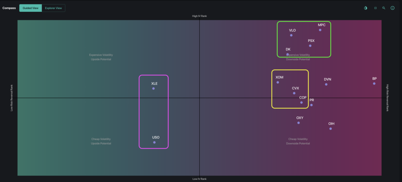This screenshot has height=182, width=402.
Task: Select the Guided View tab
Action: click(31, 8)
